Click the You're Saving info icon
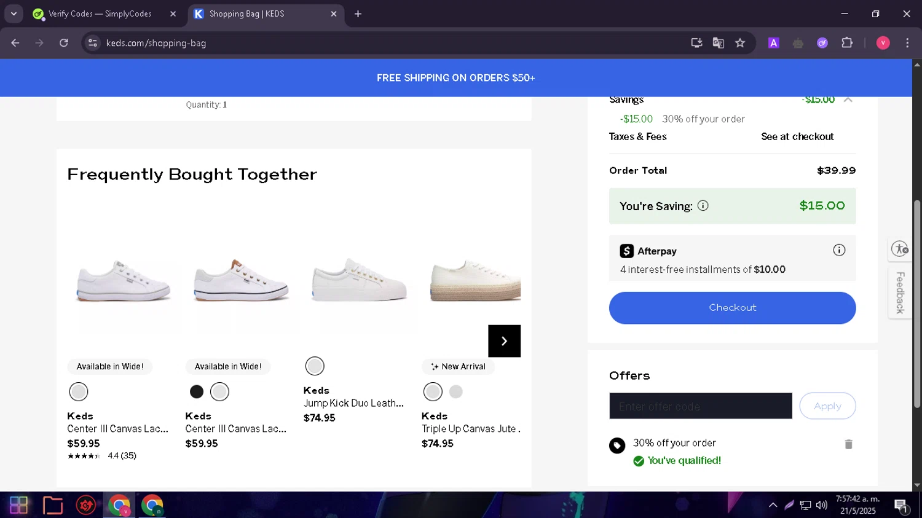 (x=703, y=206)
